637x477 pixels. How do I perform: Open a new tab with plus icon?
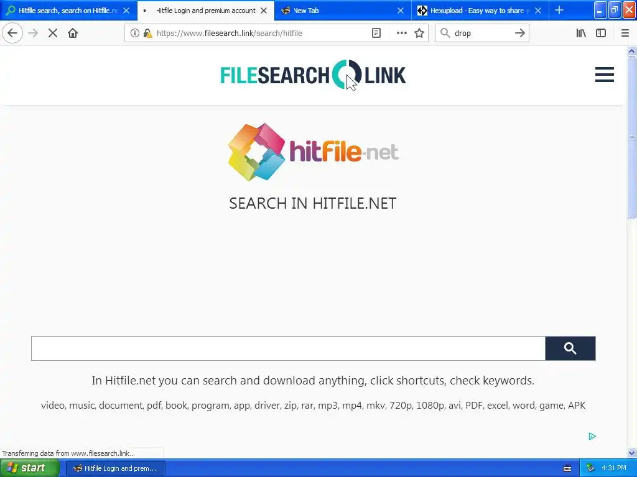coord(559,10)
